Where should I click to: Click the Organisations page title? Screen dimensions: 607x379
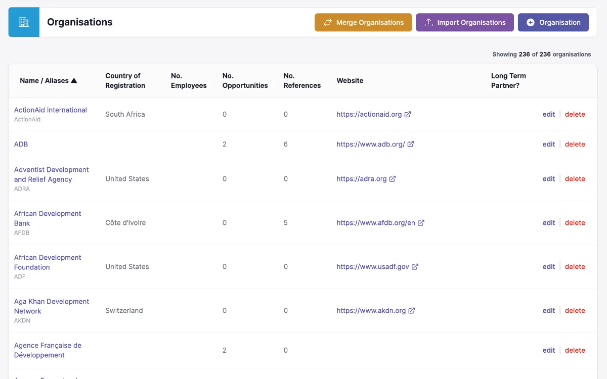[x=80, y=22]
